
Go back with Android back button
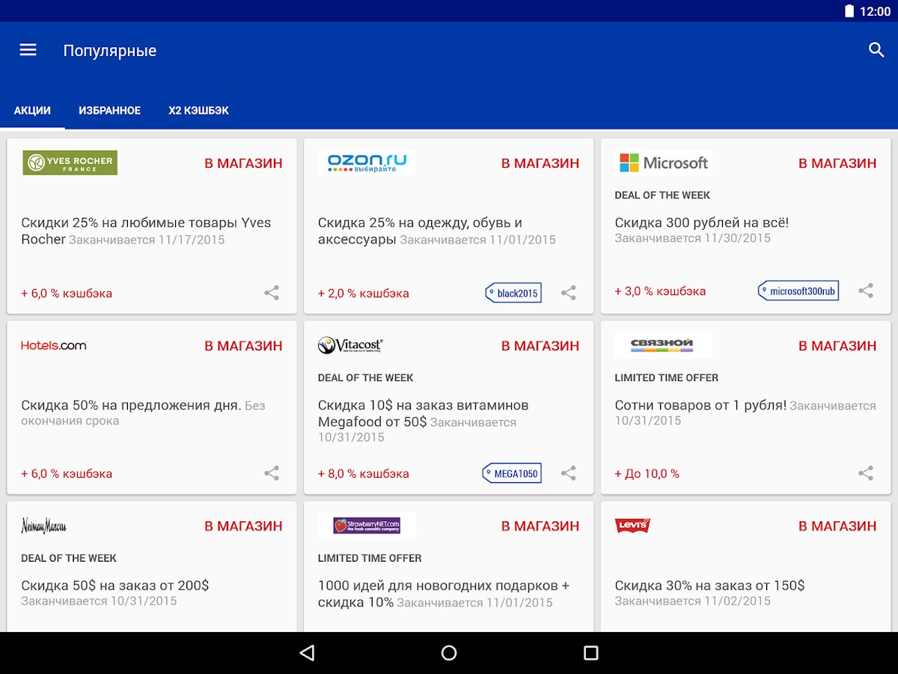pos(307,653)
